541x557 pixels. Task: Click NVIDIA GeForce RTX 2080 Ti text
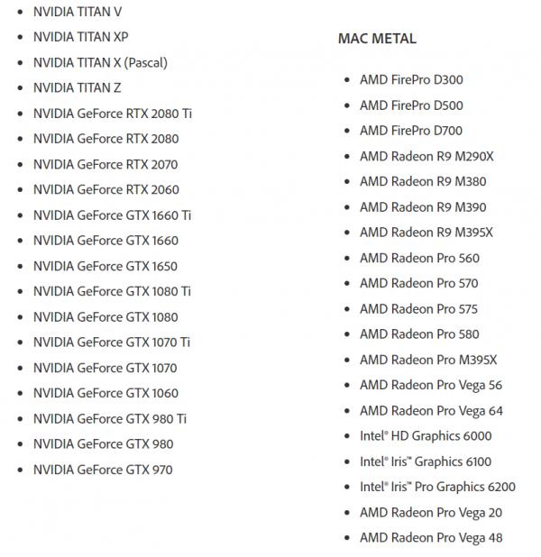pyautogui.click(x=113, y=114)
